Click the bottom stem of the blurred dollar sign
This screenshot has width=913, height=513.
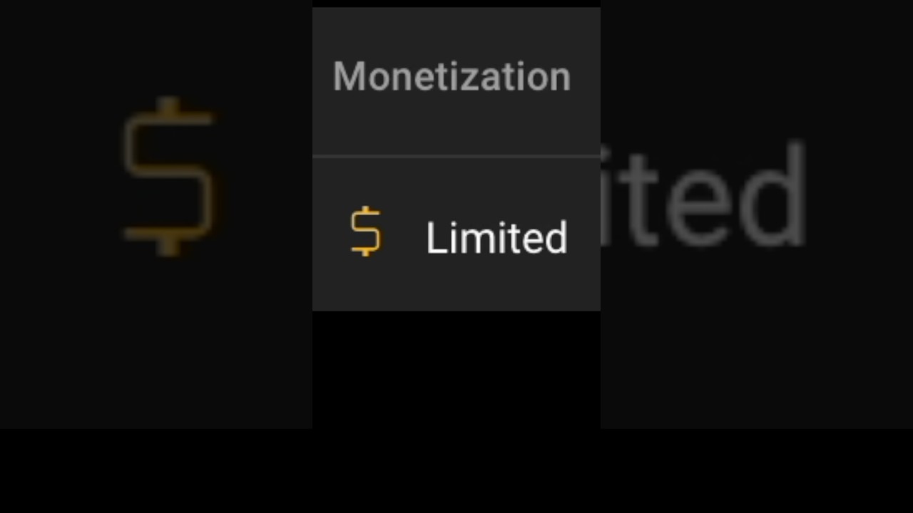(169, 246)
